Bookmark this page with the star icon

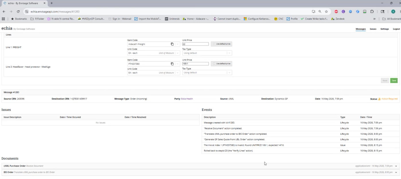(326, 11)
